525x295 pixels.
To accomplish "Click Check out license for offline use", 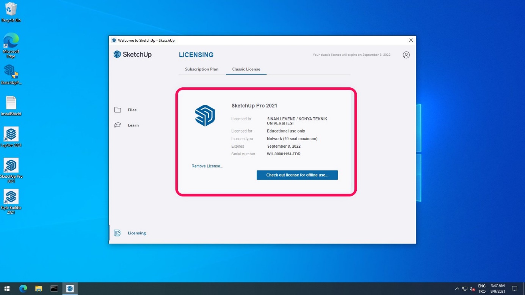I will (297, 175).
